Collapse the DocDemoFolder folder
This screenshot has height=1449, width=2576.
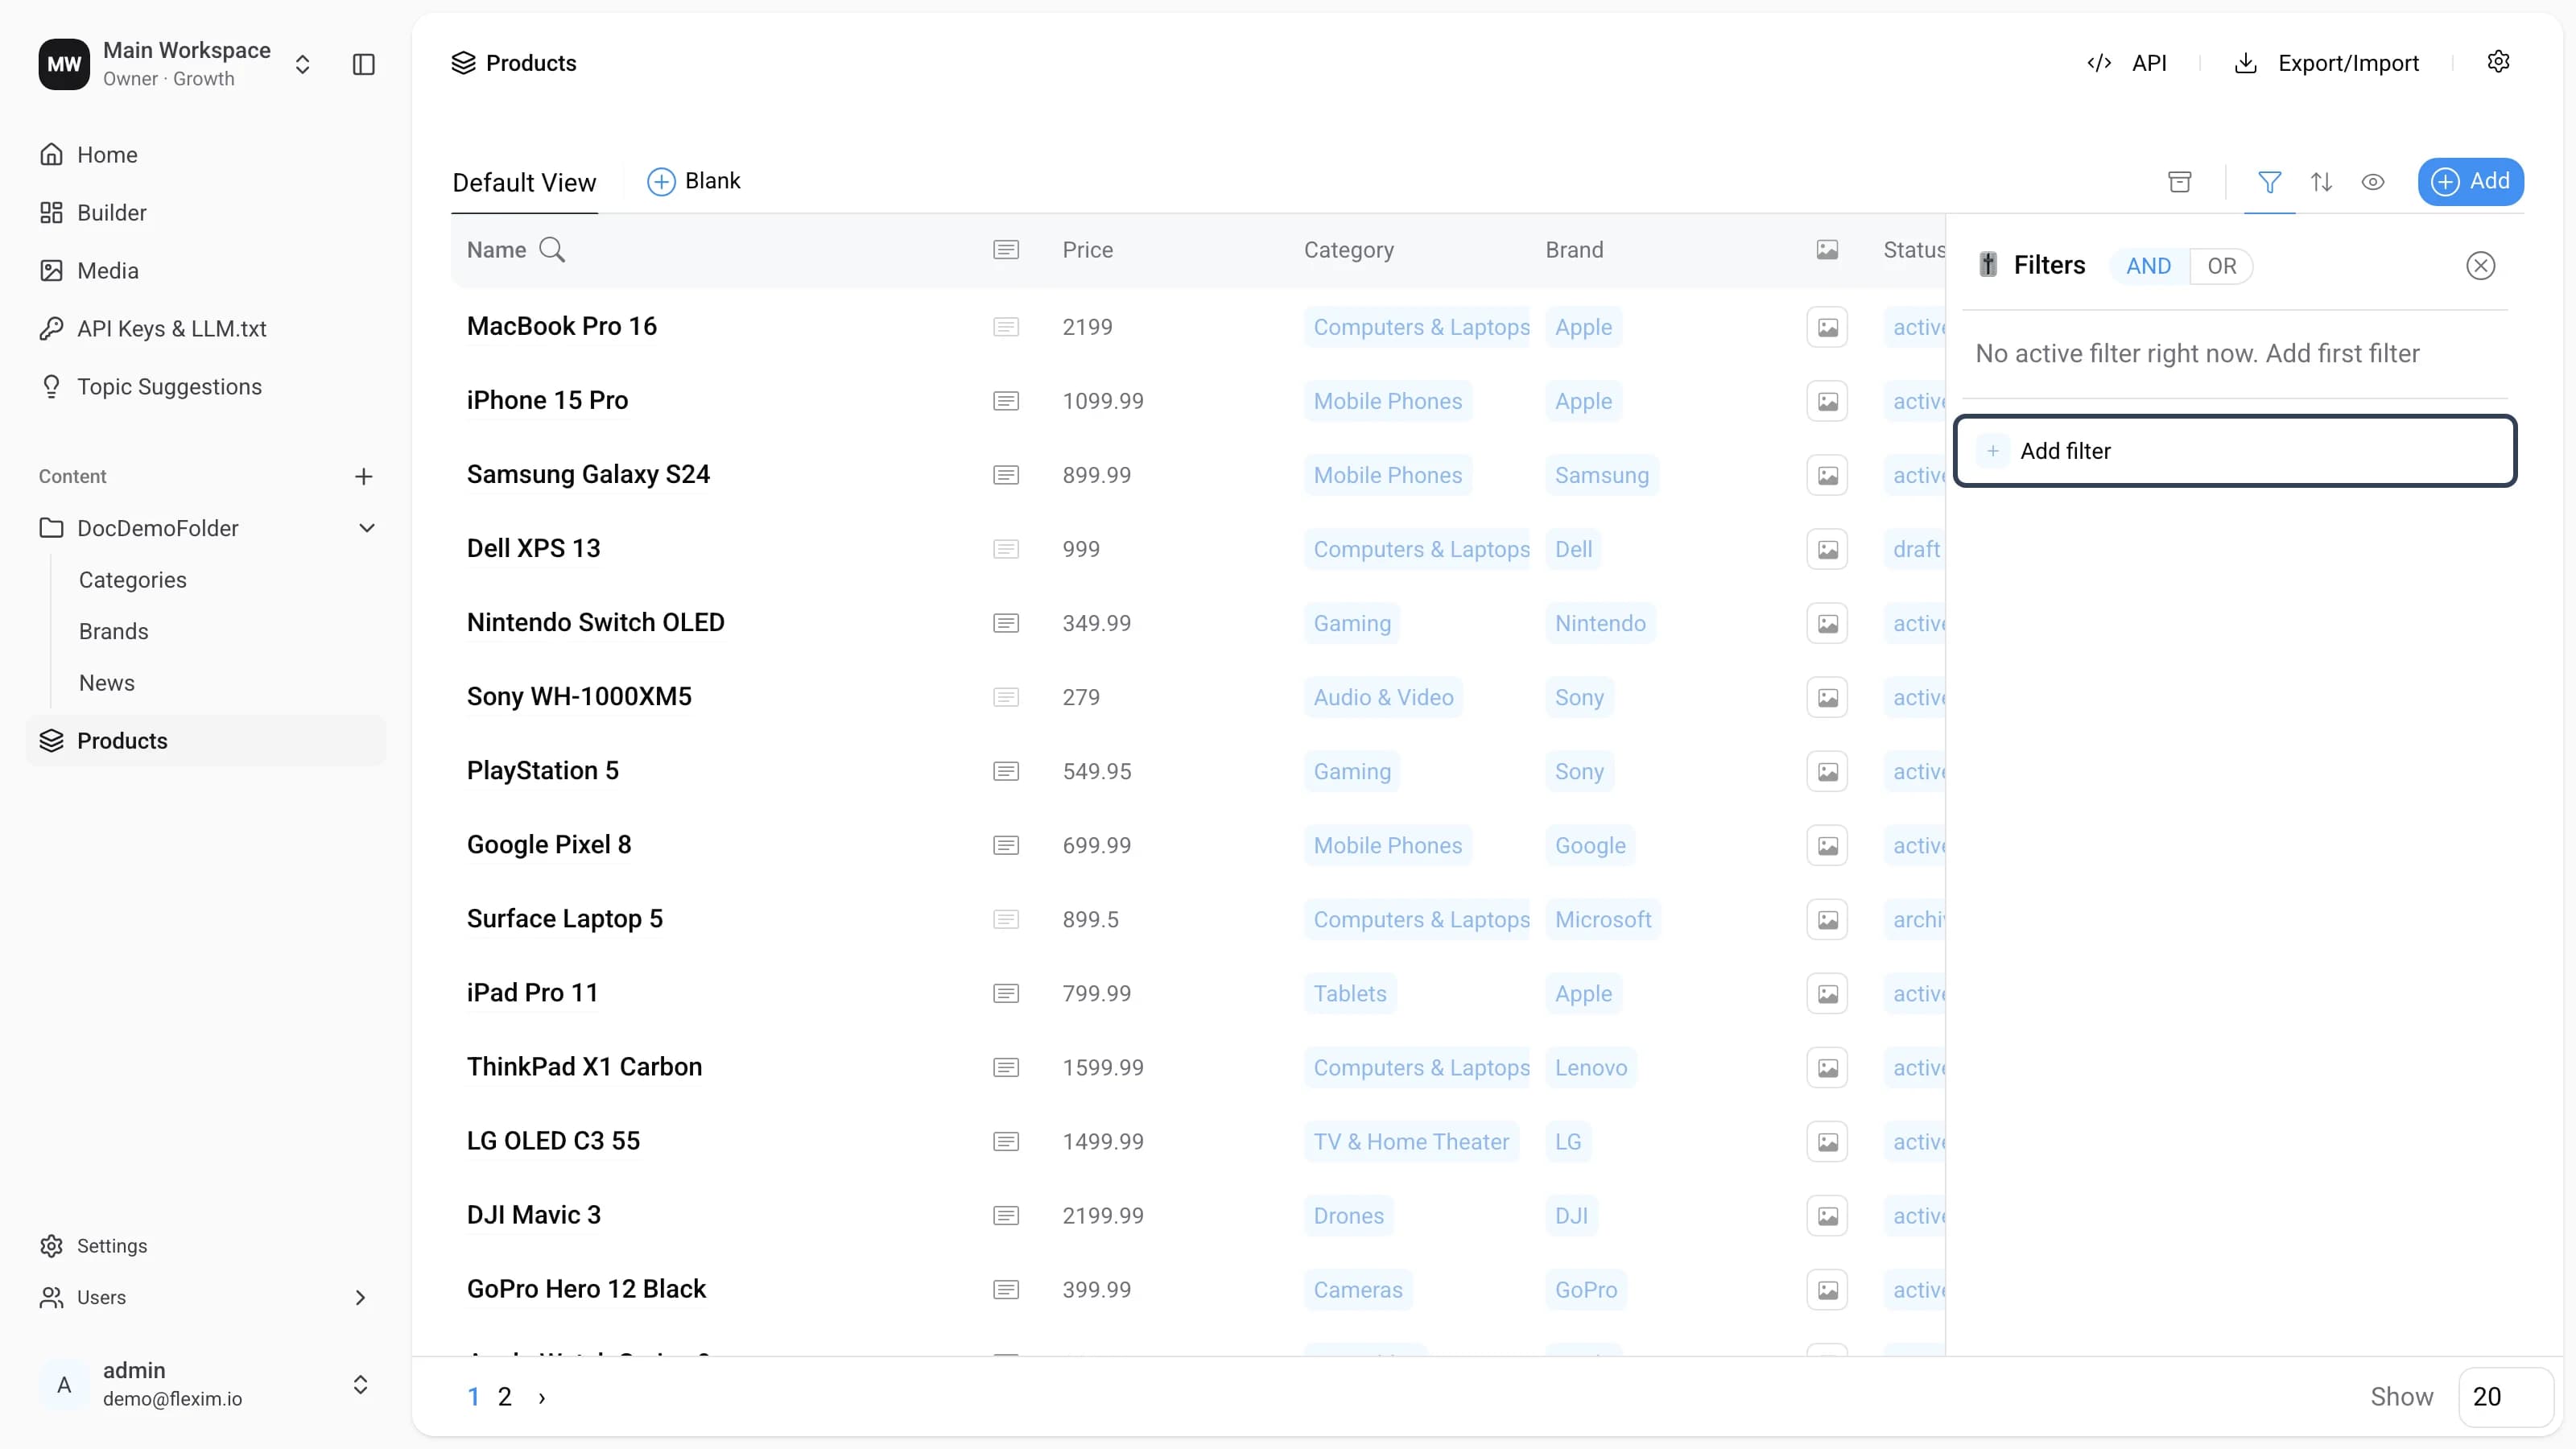[x=367, y=528]
